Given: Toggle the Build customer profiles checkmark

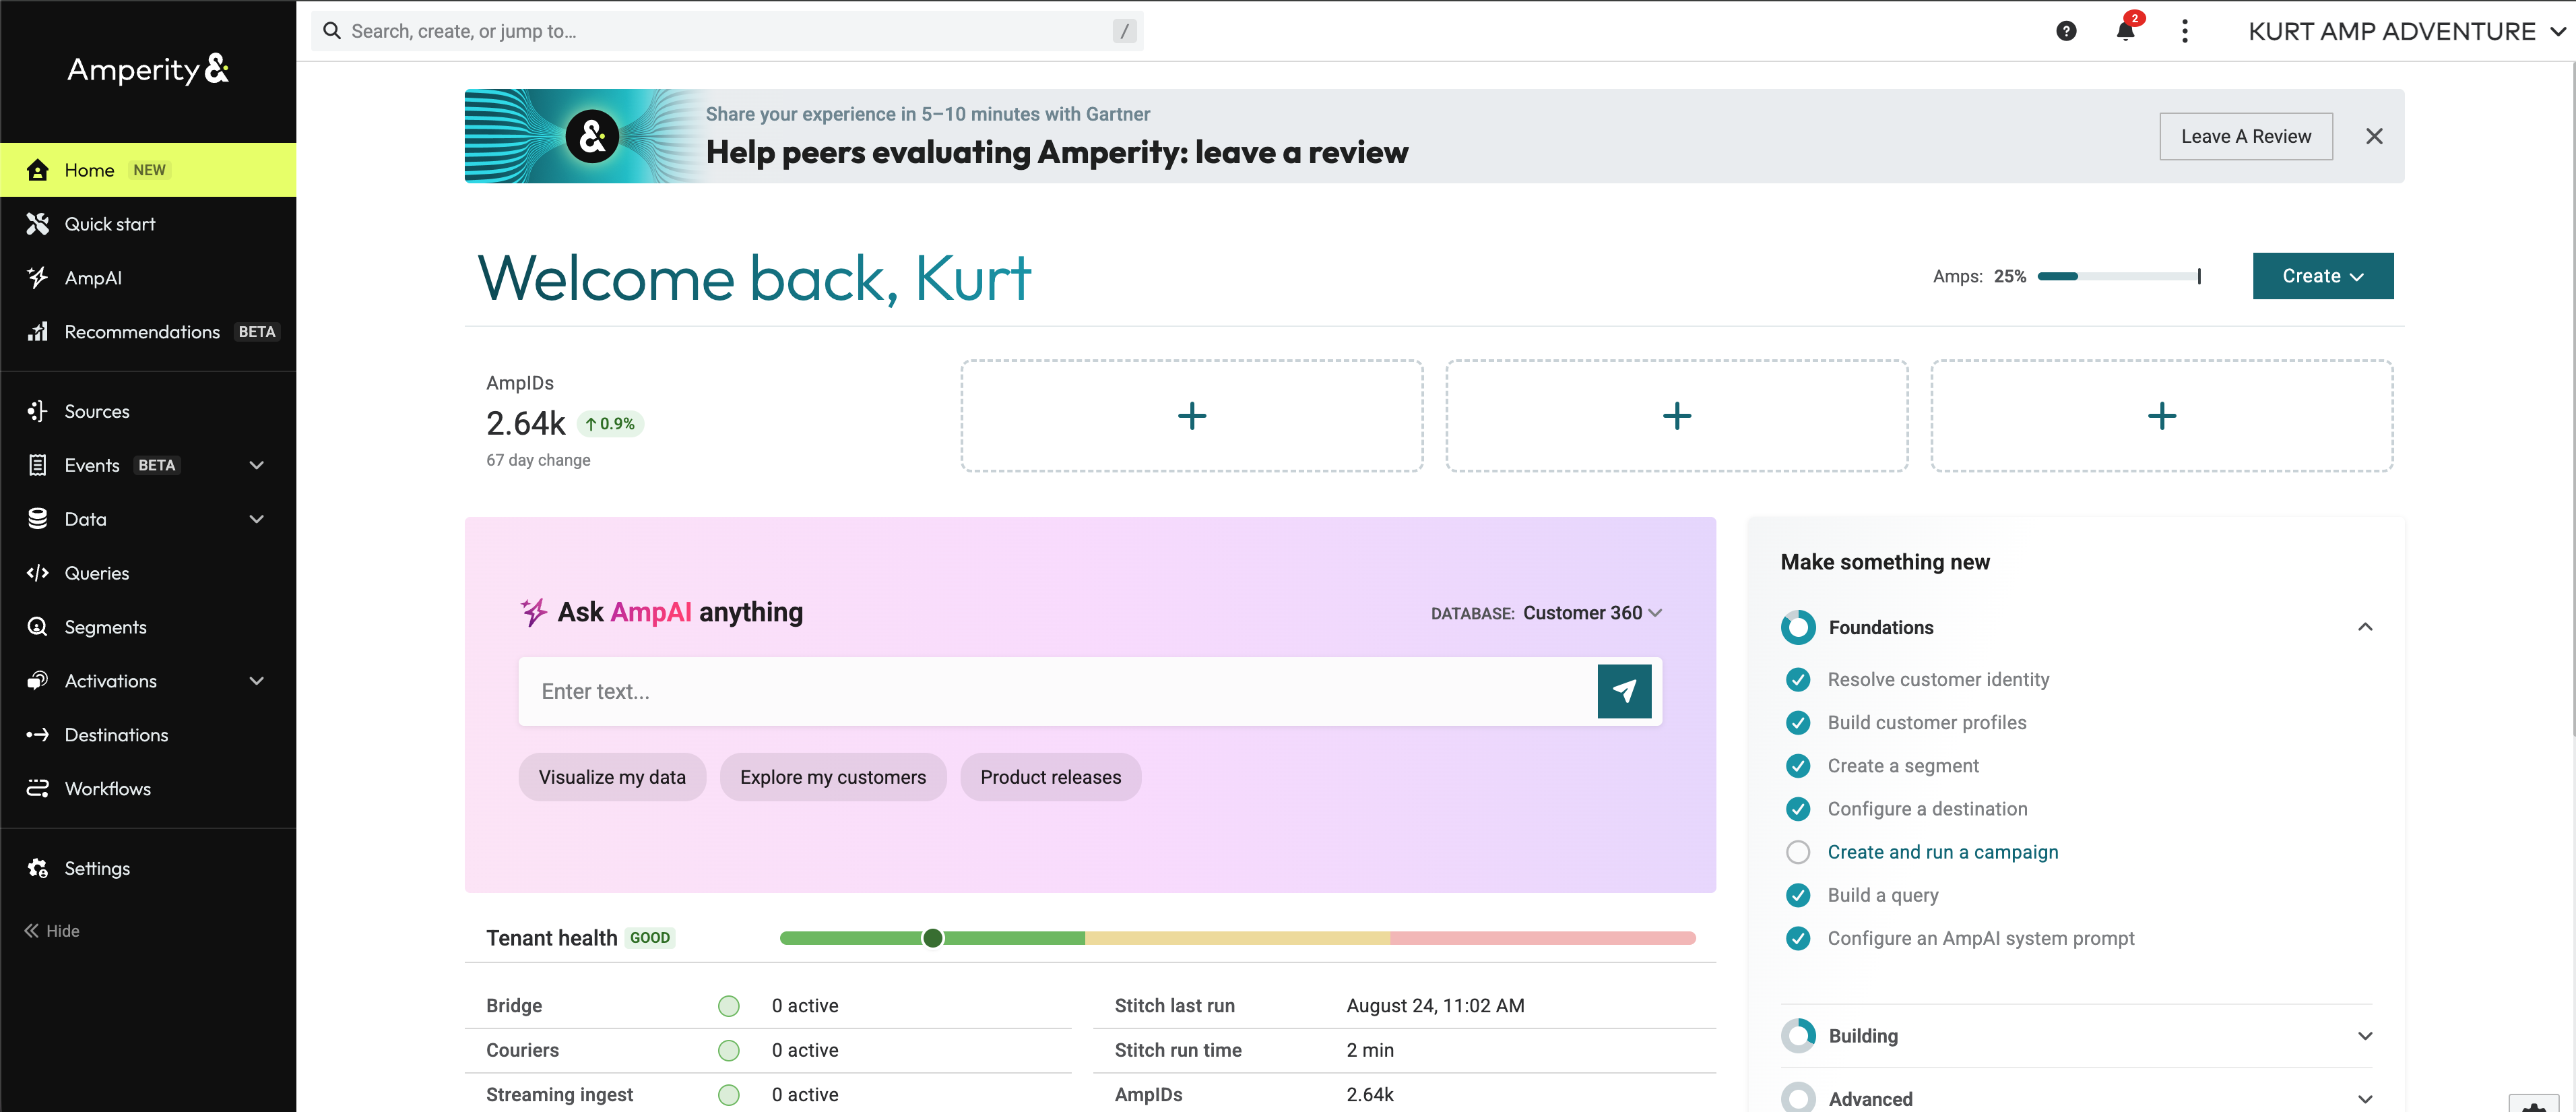Looking at the screenshot, I should (x=1797, y=723).
